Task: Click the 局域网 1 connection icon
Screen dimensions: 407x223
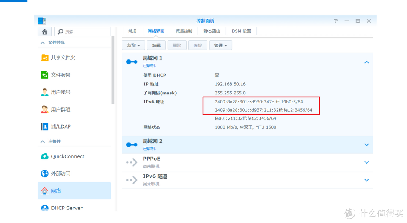Action: 132,62
